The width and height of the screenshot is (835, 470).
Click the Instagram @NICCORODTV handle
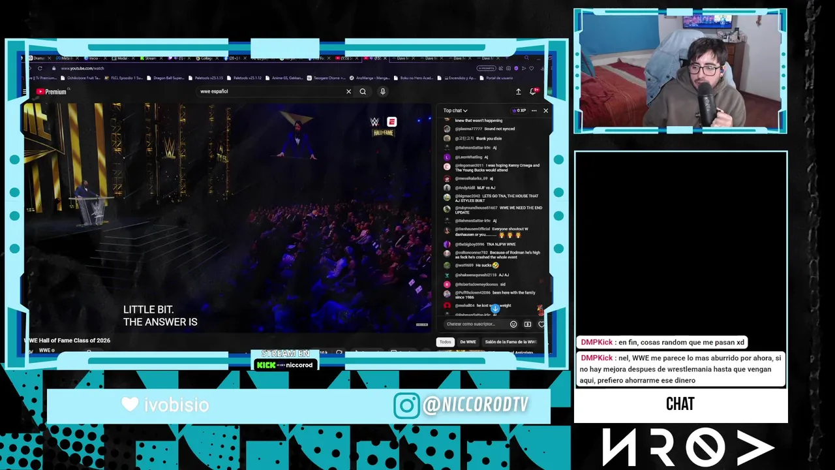click(x=476, y=405)
